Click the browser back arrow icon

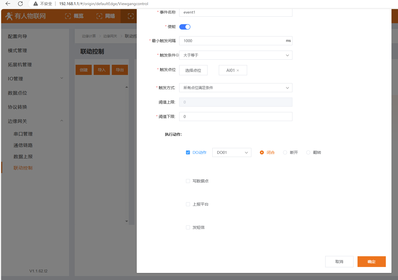pos(8,4)
